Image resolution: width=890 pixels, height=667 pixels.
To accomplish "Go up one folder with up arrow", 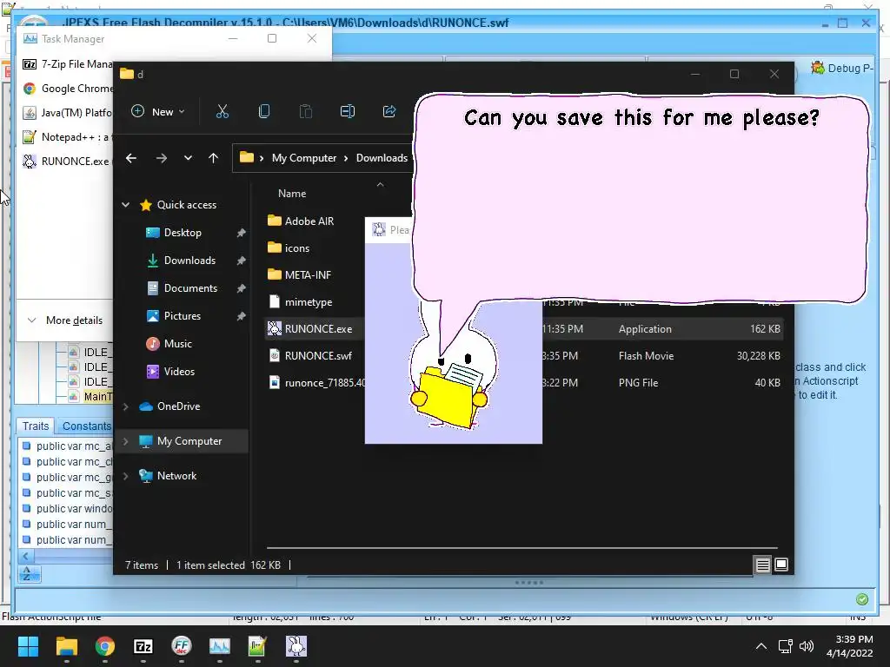I will click(214, 158).
